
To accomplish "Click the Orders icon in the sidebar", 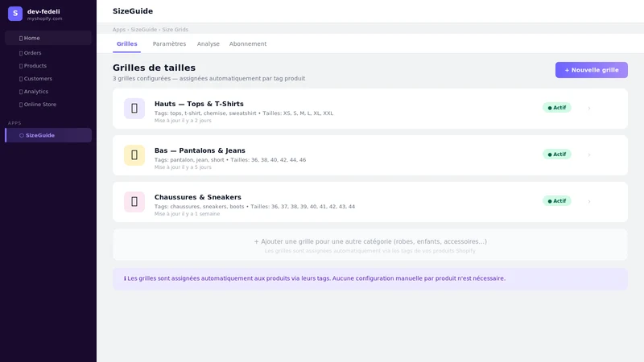I will coord(21,53).
